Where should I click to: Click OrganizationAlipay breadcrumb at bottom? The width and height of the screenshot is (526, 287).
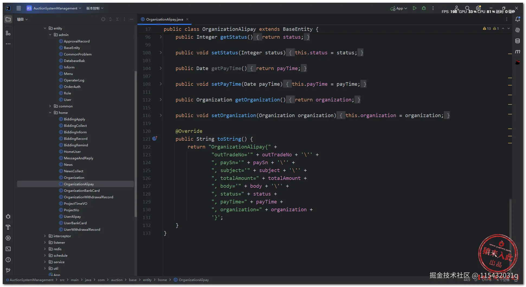pos(191,280)
